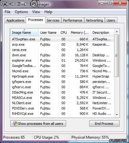Select the igfxpers.exe process
The width and height of the screenshot is (129, 143).
click(62, 82)
